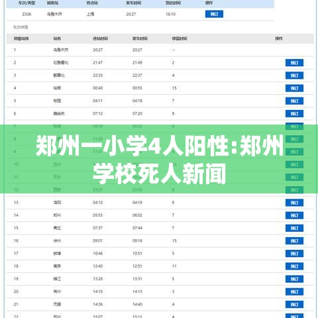Select station name 徐州

point(57,240)
